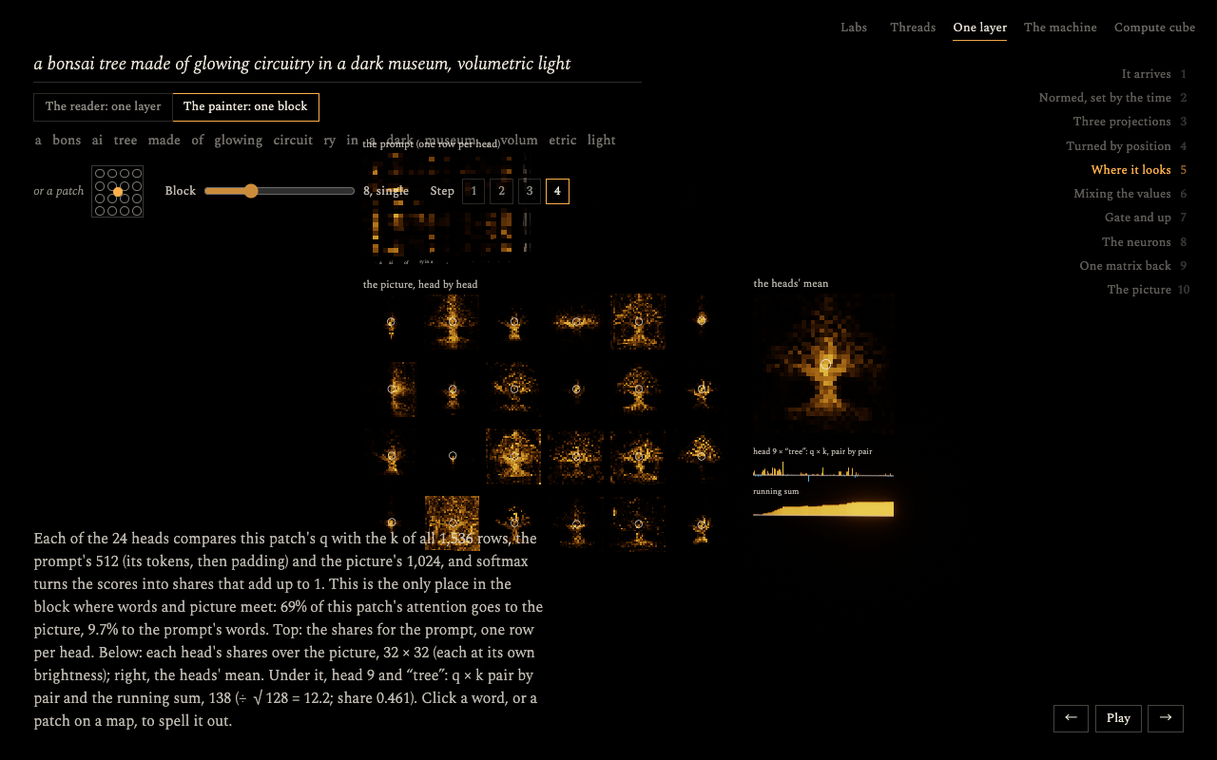Click the previous arrow button
This screenshot has width=1217, height=760.
(x=1071, y=718)
